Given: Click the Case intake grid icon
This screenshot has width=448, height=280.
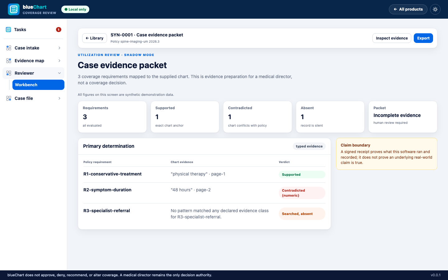Looking at the screenshot, I should [x=9, y=48].
